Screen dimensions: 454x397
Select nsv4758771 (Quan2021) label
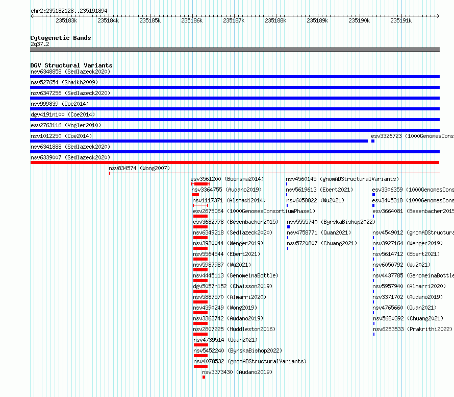[319, 232]
